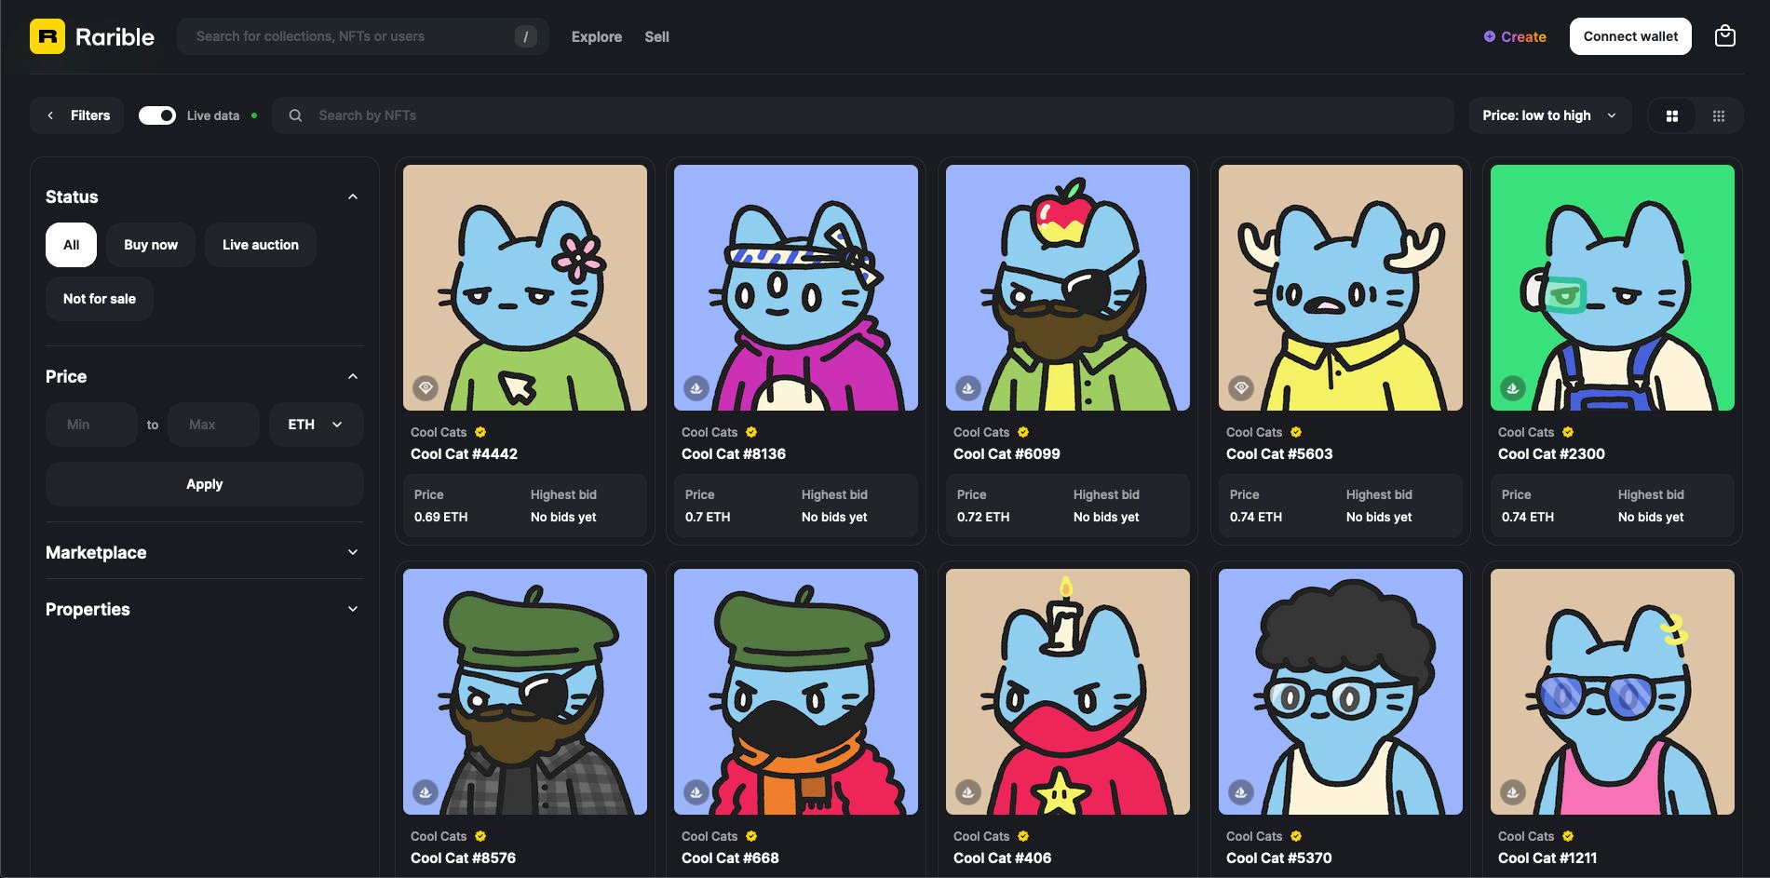Screen dimensions: 1770x878
Task: Open the Cool Cat #8136 thumbnail image
Action: (796, 288)
